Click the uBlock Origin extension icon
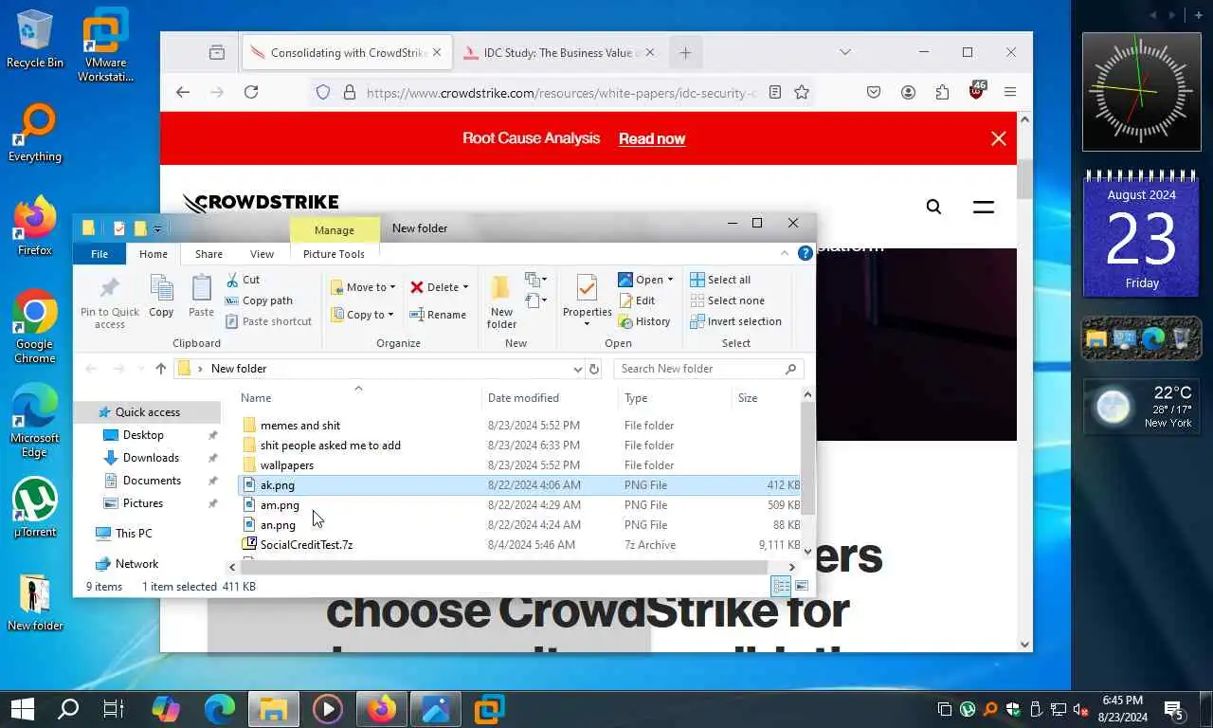The image size is (1213, 728). (976, 92)
